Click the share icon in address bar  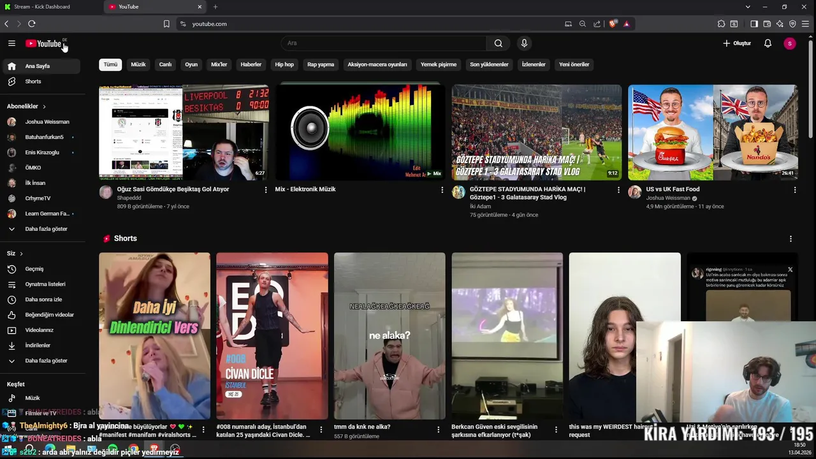pos(597,24)
